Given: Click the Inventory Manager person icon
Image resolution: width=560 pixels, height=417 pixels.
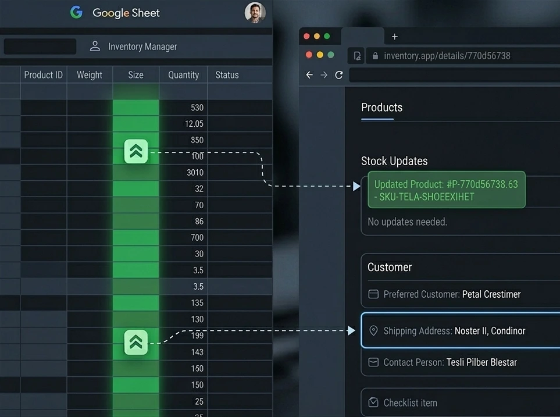Looking at the screenshot, I should click(95, 47).
